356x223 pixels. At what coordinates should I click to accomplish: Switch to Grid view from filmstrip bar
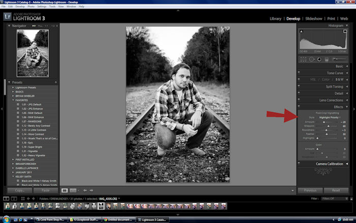click(23, 199)
